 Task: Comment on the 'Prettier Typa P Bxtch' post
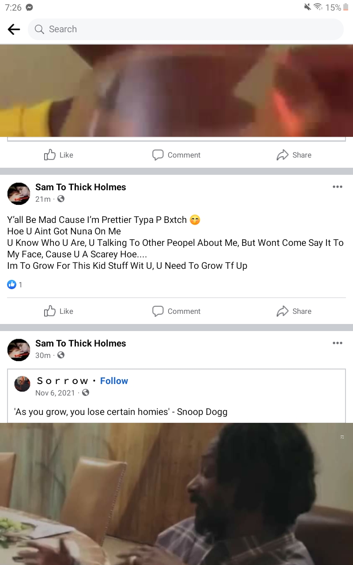[x=176, y=311]
